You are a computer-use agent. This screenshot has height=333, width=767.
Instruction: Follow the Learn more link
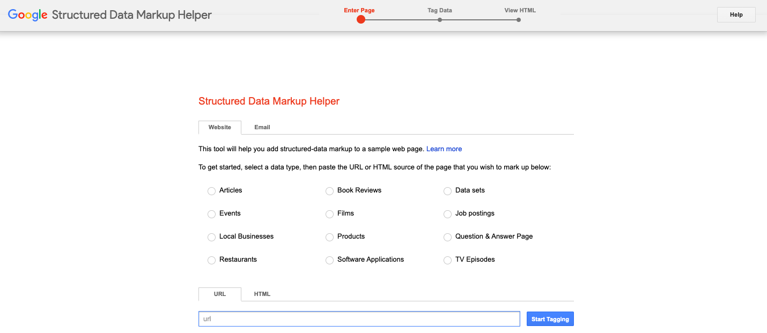click(444, 149)
